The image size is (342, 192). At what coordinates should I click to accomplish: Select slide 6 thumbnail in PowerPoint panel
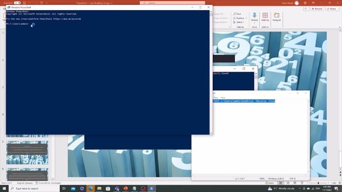tap(27, 174)
